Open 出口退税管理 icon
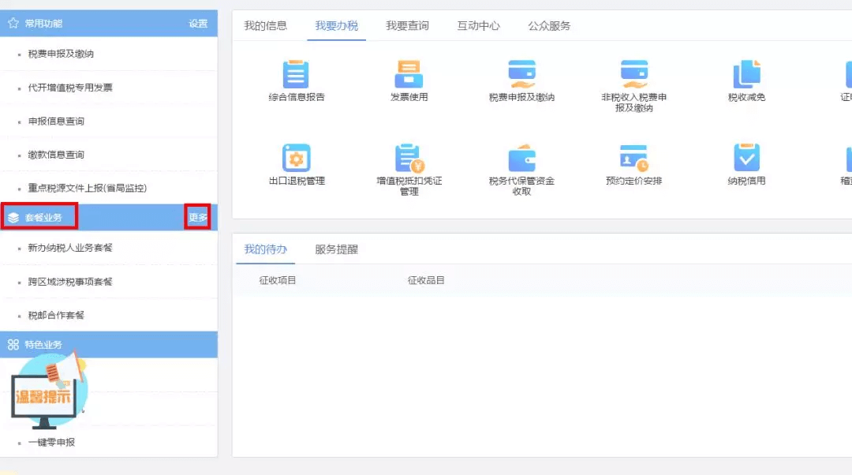Screen dimensions: 852x475 [296, 158]
